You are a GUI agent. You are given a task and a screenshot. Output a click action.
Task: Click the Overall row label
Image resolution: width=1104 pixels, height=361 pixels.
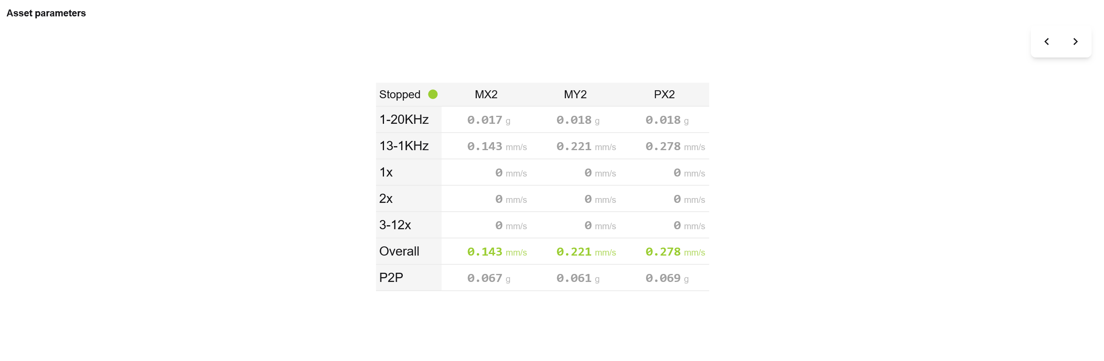[399, 252]
